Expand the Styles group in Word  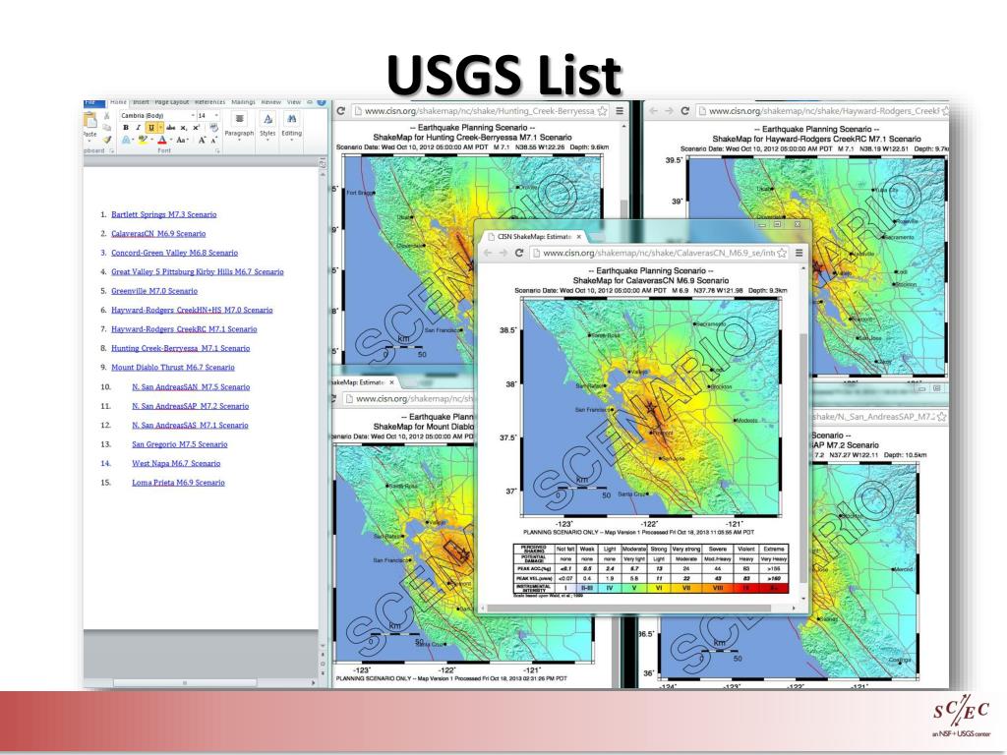[x=267, y=125]
